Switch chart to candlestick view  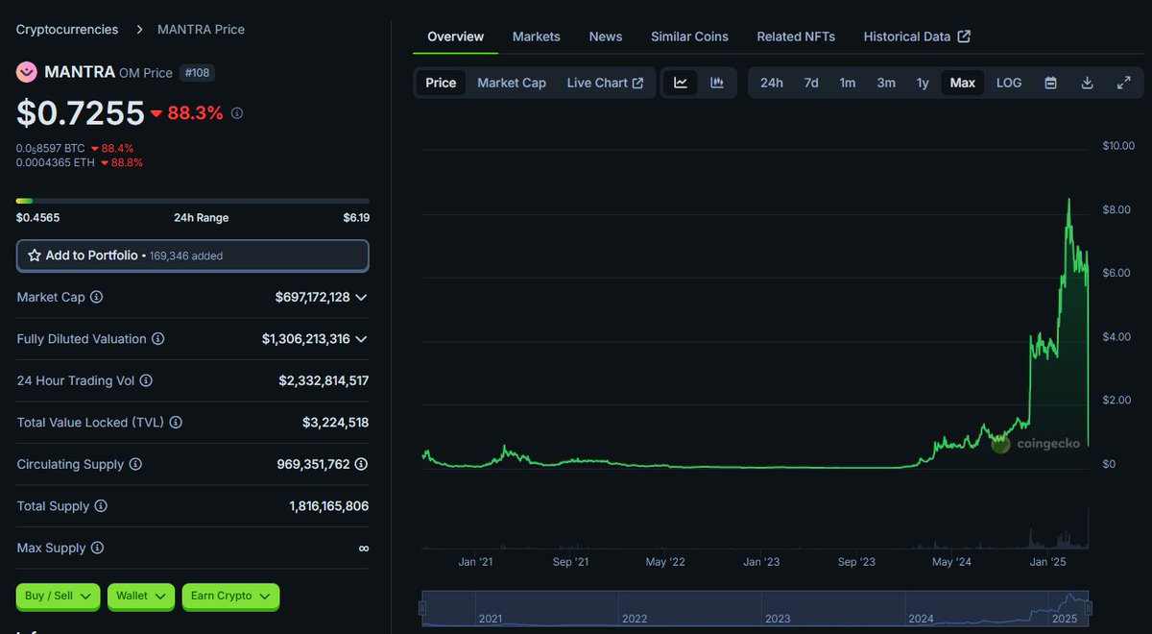coord(716,83)
